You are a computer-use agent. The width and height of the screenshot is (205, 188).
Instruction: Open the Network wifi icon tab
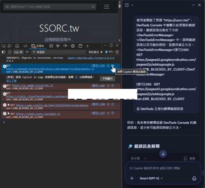[58, 46]
